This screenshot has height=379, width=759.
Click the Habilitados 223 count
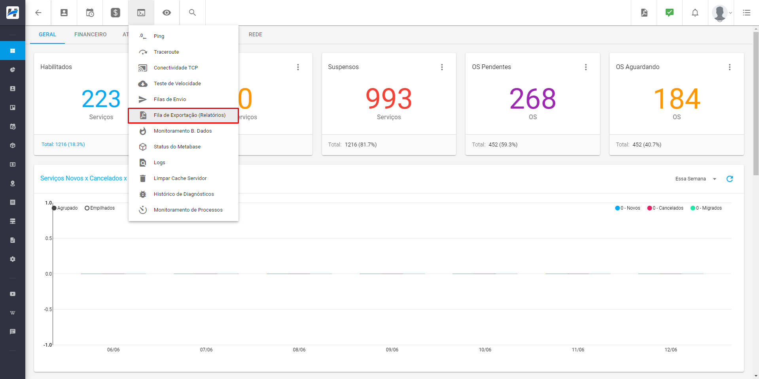101,99
